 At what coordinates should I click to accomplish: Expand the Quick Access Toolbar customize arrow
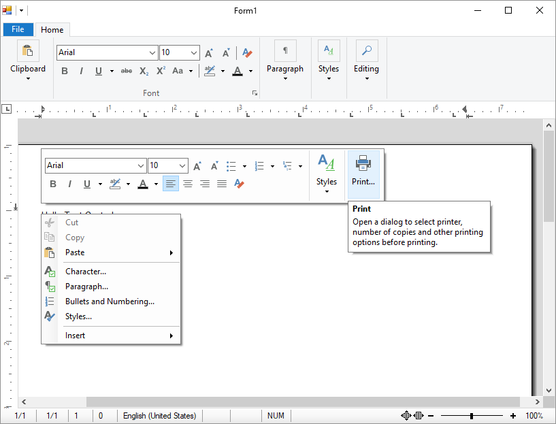pos(21,10)
